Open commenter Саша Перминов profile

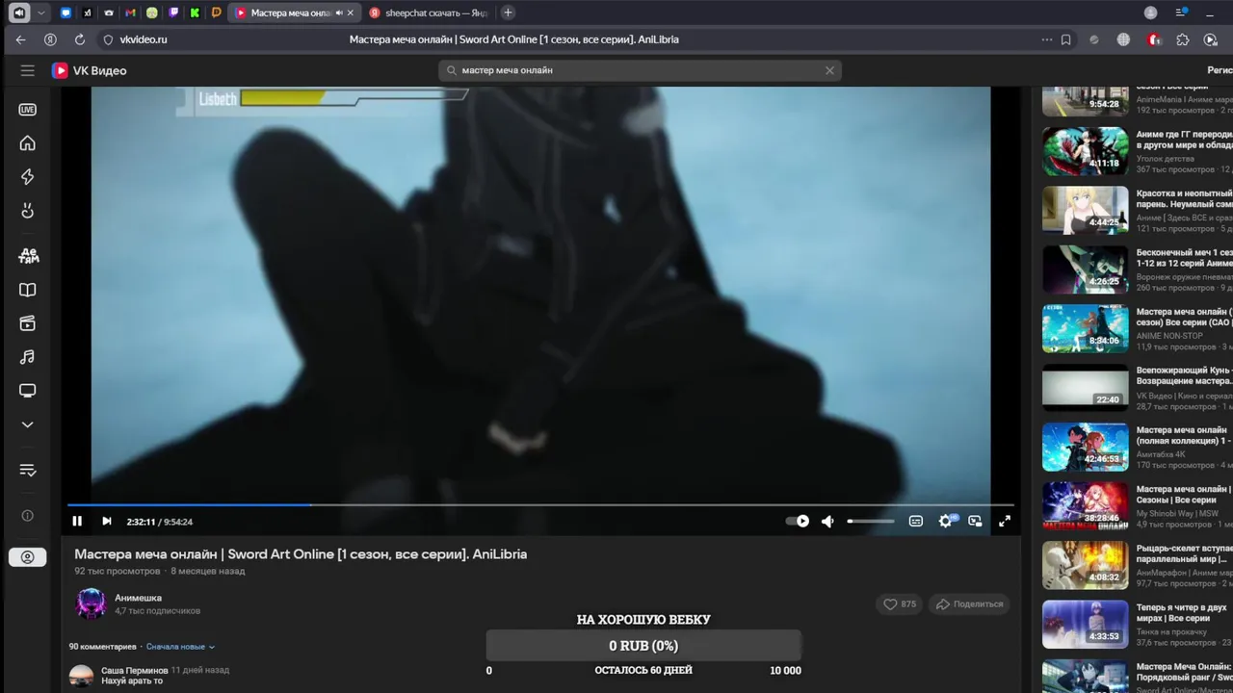(x=135, y=670)
